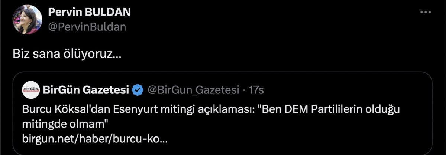This screenshot has height=155, width=446.
Task: Click the BirGün newspaper logo avatar
Action: click(x=31, y=90)
